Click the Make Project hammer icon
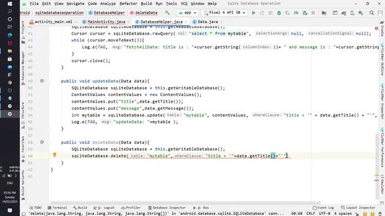Image resolution: width=385 pixels, height=216 pixels. click(167, 13)
